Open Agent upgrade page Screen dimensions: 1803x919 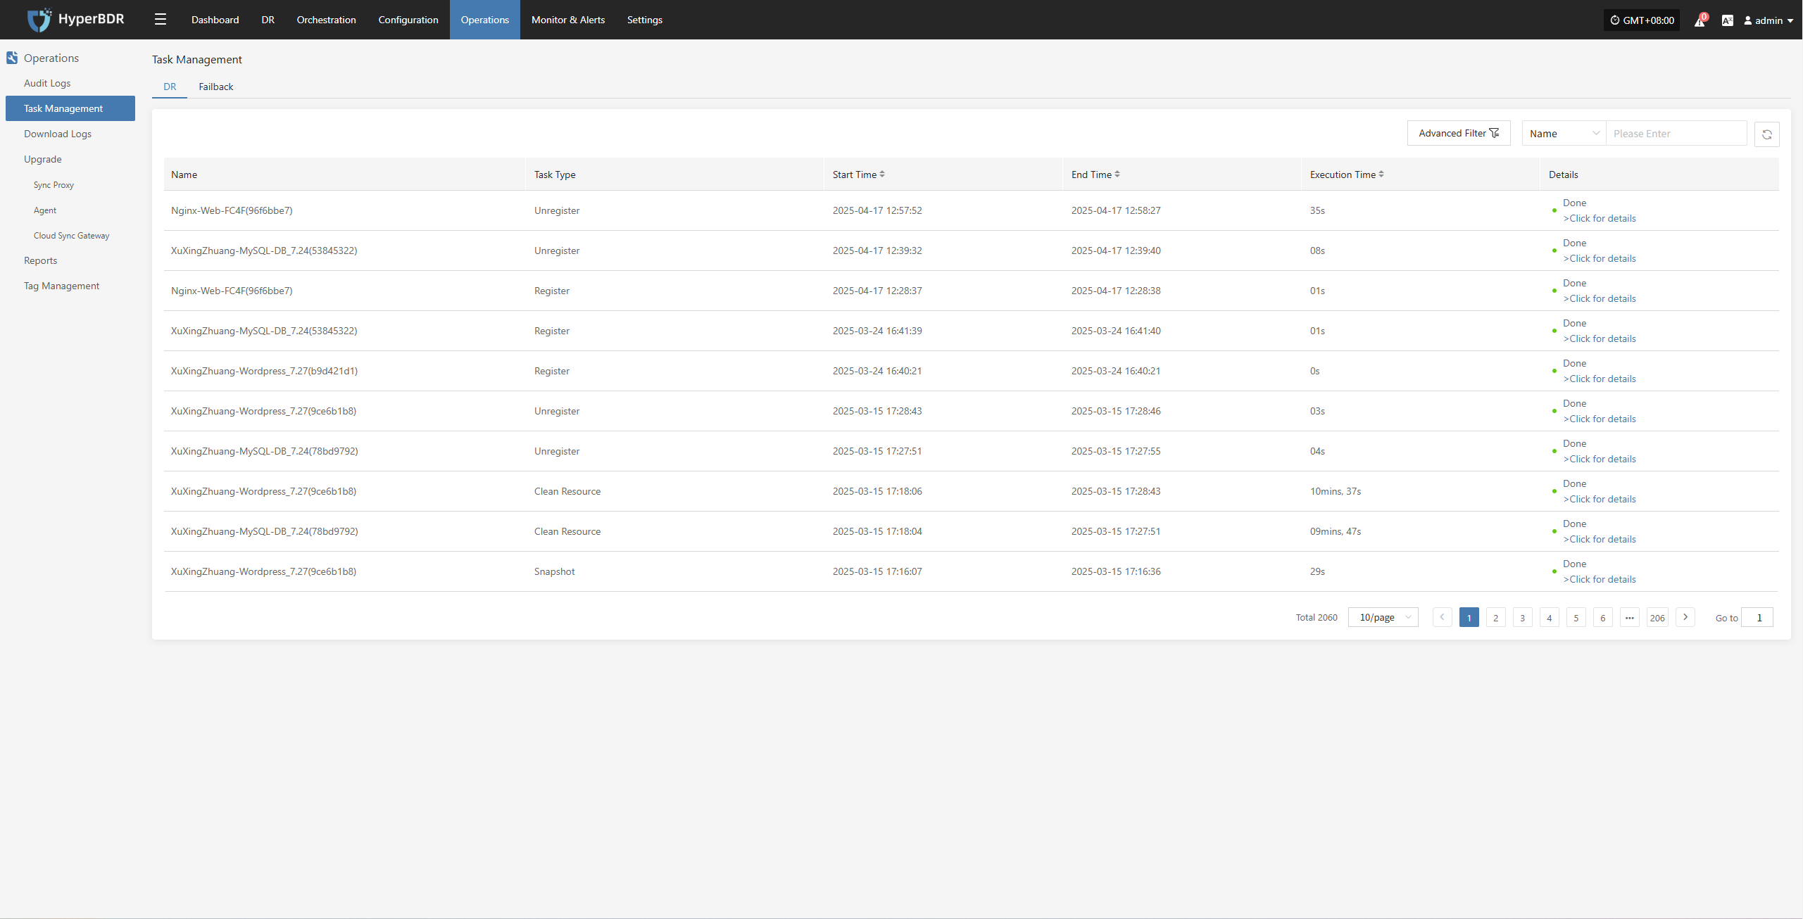tap(45, 210)
